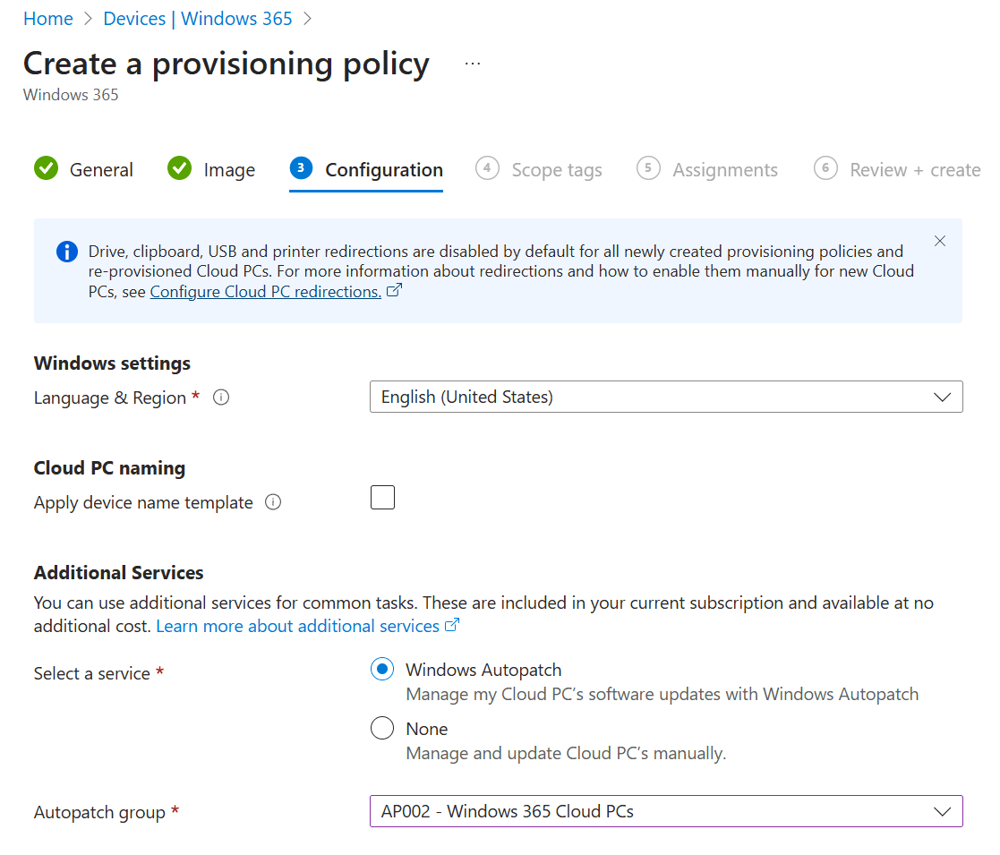The height and width of the screenshot is (855, 1000).
Task: Dismiss the redirections info banner
Action: tap(940, 241)
